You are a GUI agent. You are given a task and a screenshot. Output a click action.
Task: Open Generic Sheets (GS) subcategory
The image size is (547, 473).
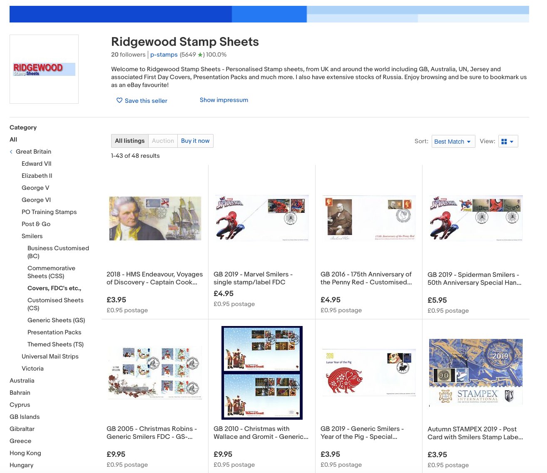point(56,320)
